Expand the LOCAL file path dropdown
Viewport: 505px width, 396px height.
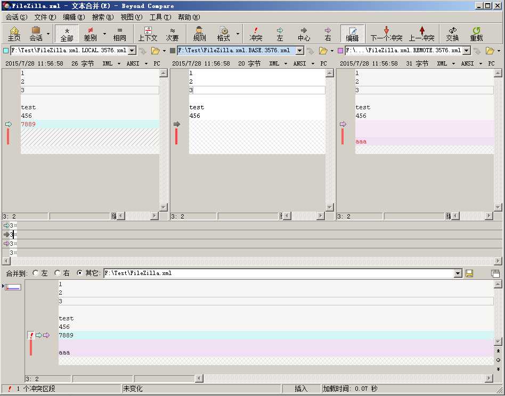tap(132, 51)
